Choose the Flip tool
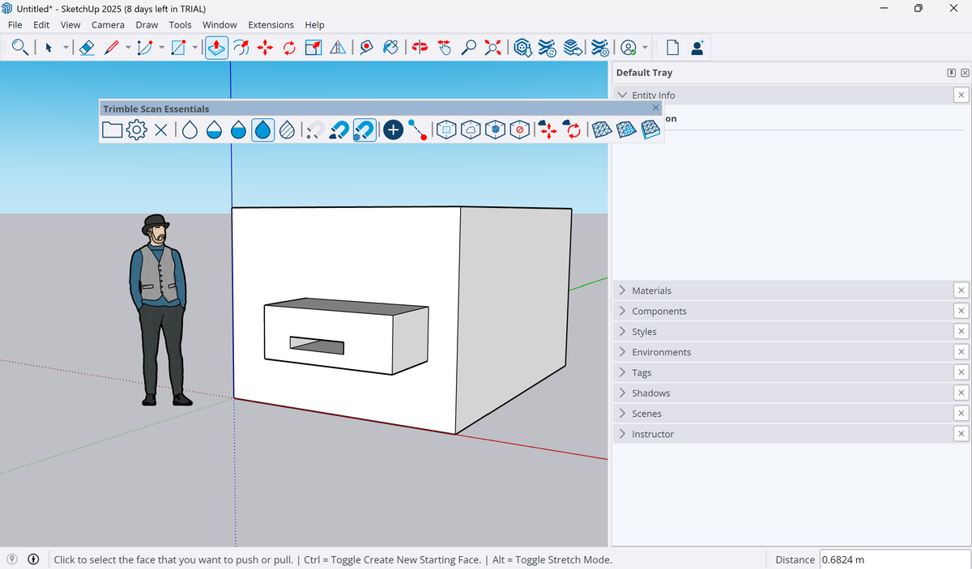This screenshot has width=972, height=569. pyautogui.click(x=338, y=48)
